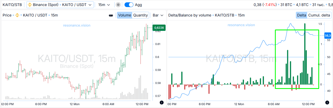Open Binance (Spot) KAITO / USDT selector
The height and width of the screenshot is (108, 333).
point(60,5)
